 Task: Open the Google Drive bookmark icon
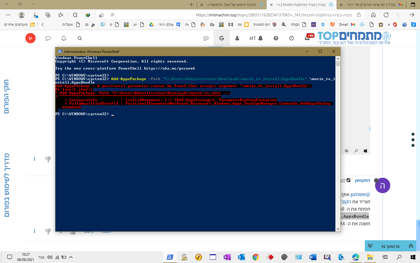pyautogui.click(x=151, y=25)
